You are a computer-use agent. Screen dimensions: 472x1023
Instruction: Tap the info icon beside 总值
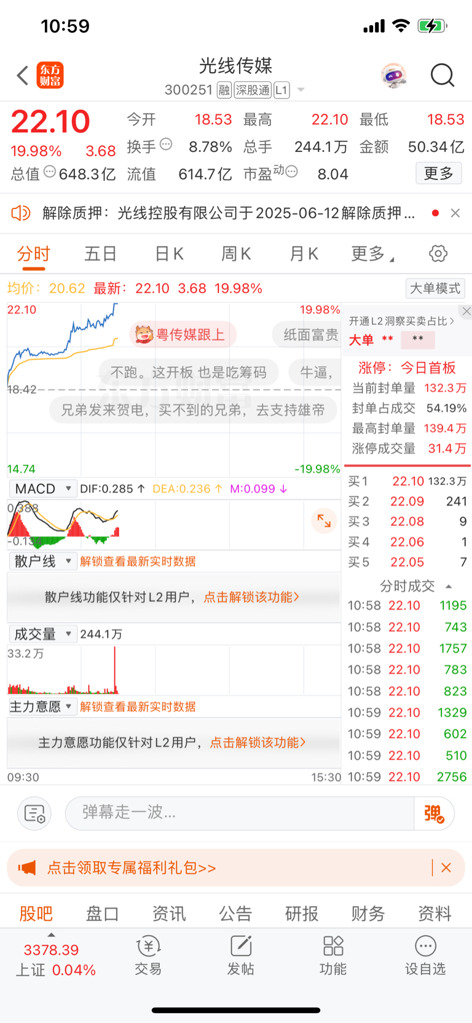tap(50, 172)
